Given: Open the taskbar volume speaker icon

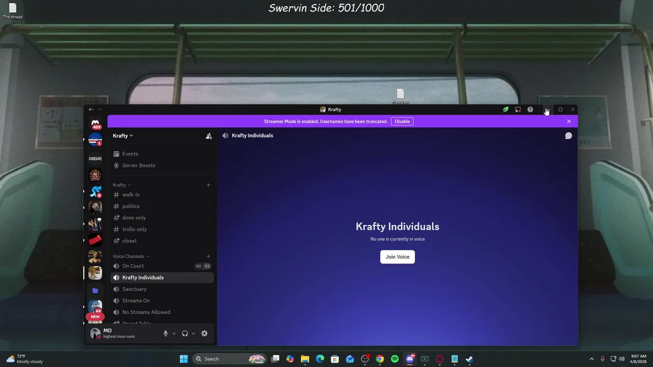Looking at the screenshot, I should tap(621, 359).
